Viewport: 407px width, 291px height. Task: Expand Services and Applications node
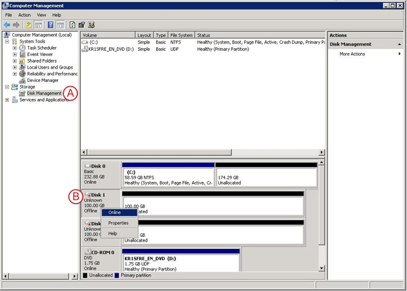pyautogui.click(x=7, y=100)
